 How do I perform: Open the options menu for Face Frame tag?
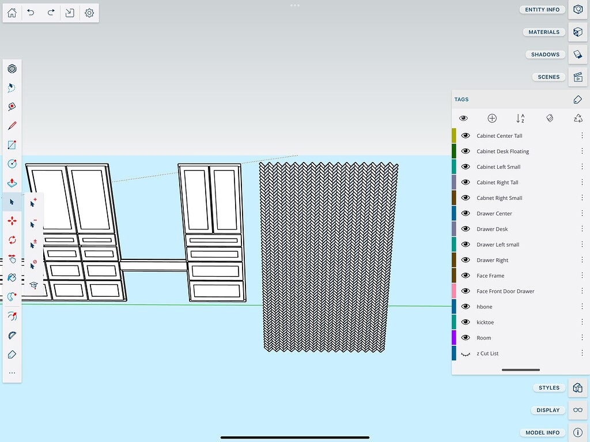click(583, 275)
